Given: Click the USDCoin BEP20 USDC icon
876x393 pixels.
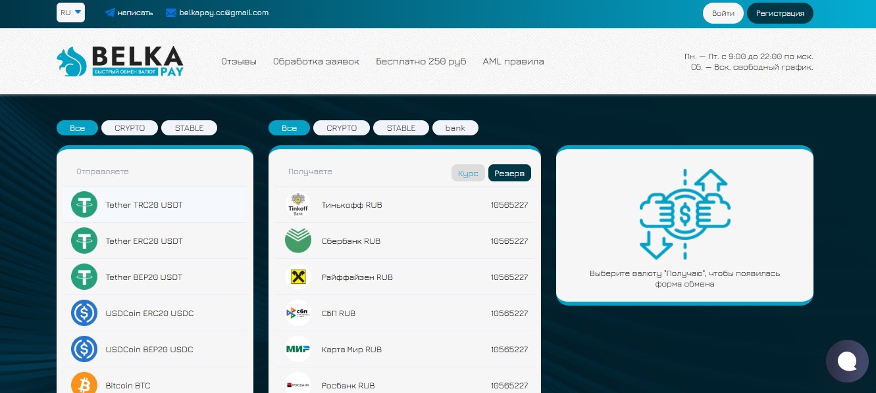Looking at the screenshot, I should [x=84, y=350].
